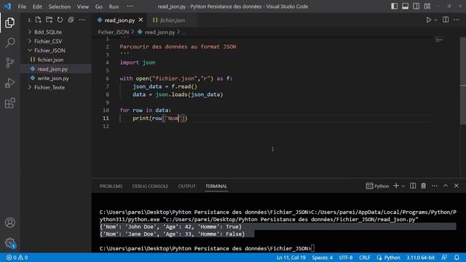This screenshot has height=262, width=466.
Task: Change file encoding UTF-8
Action: point(346,257)
